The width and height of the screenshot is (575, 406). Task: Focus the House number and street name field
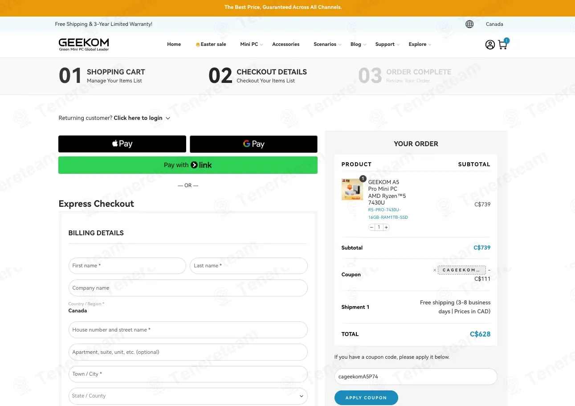coord(188,330)
